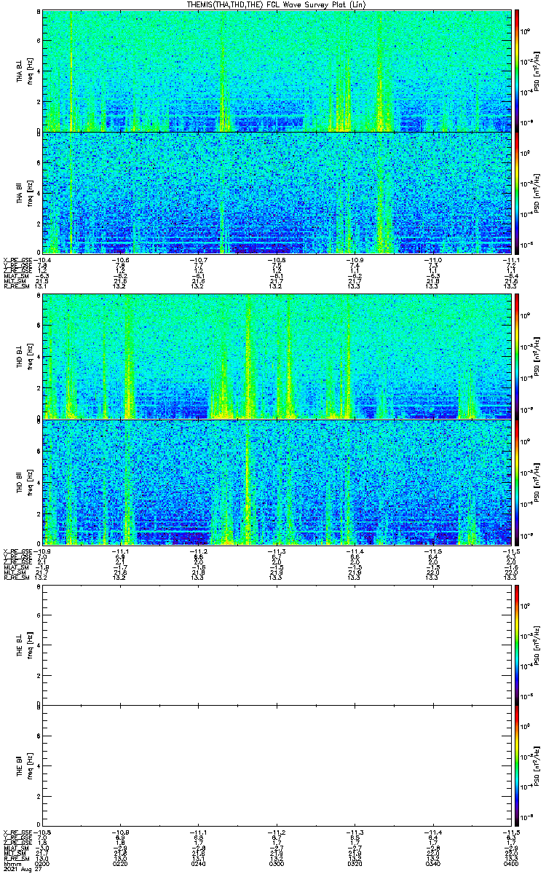Click the 'hhmm' time axis label

click(11, 864)
